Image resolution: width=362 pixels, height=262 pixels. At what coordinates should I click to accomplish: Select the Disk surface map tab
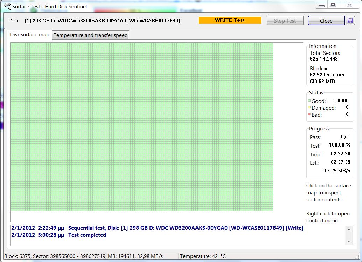(29, 35)
